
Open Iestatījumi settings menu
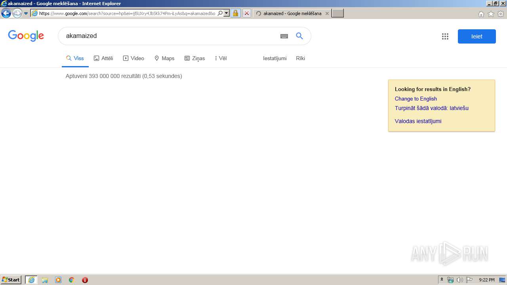pos(275,58)
